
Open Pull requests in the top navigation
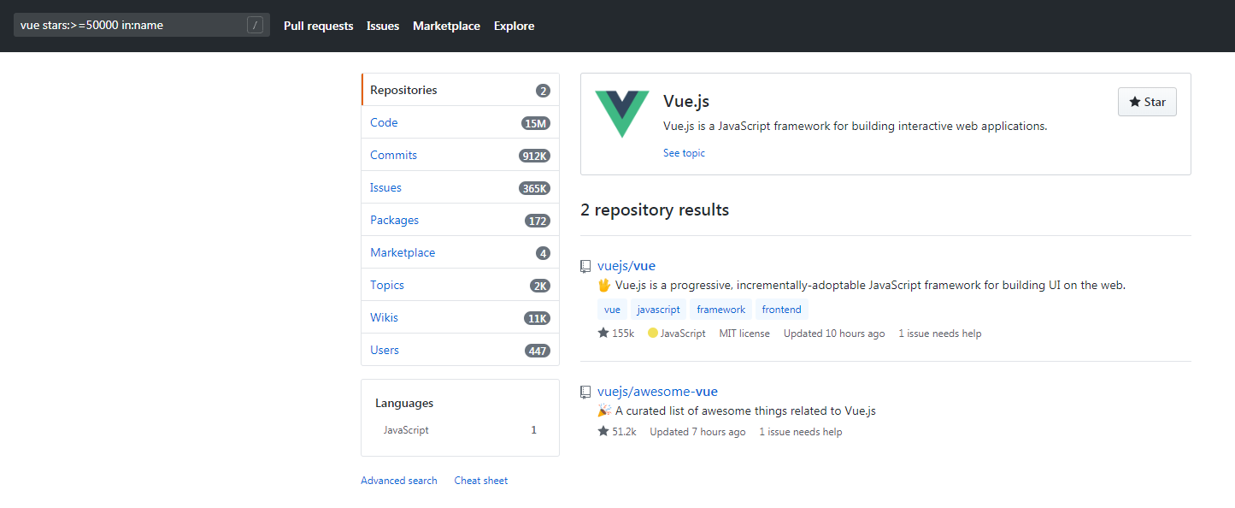point(318,26)
